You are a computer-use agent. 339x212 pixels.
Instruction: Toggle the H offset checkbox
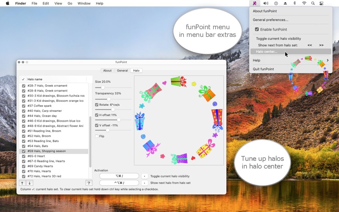coord(97,115)
